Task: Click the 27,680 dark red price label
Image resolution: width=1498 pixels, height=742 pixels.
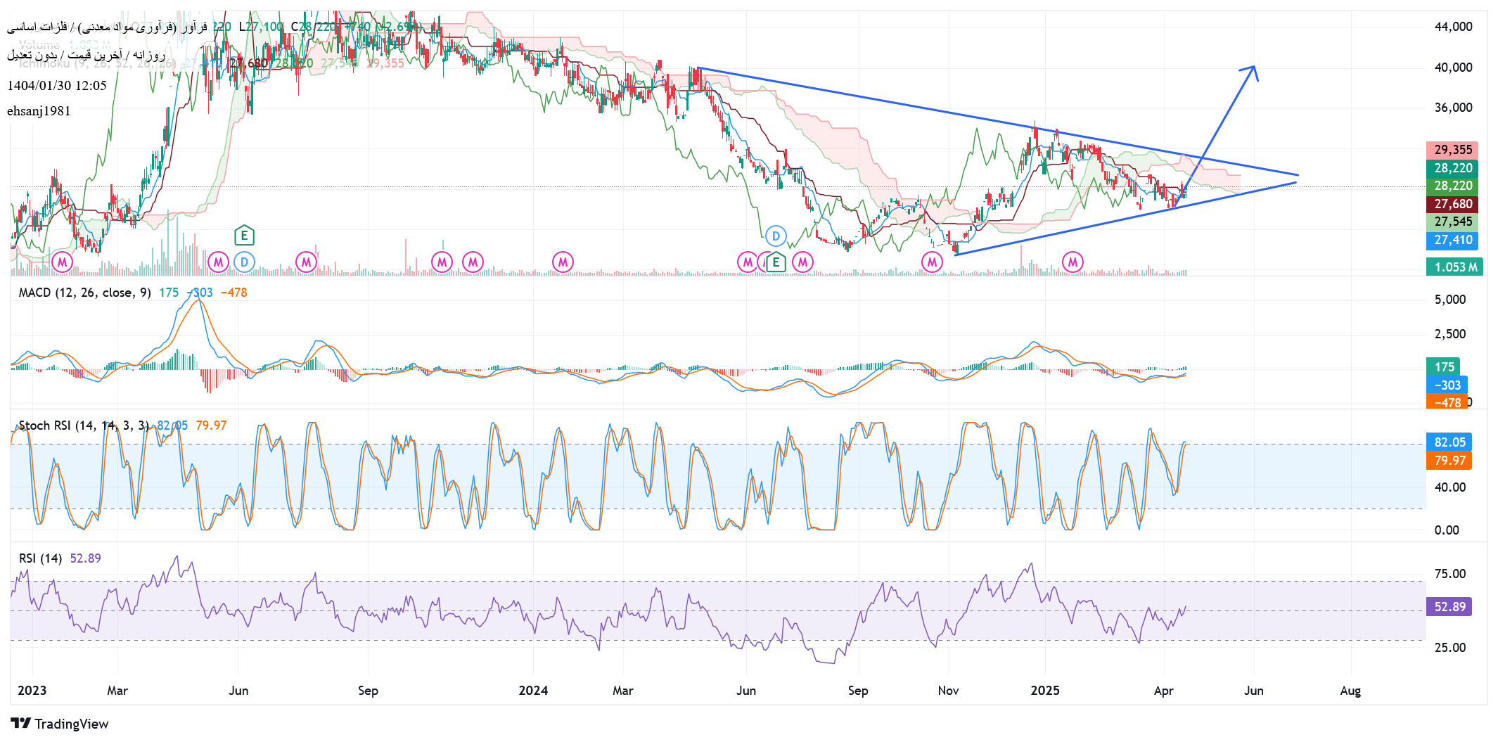Action: 1452,204
